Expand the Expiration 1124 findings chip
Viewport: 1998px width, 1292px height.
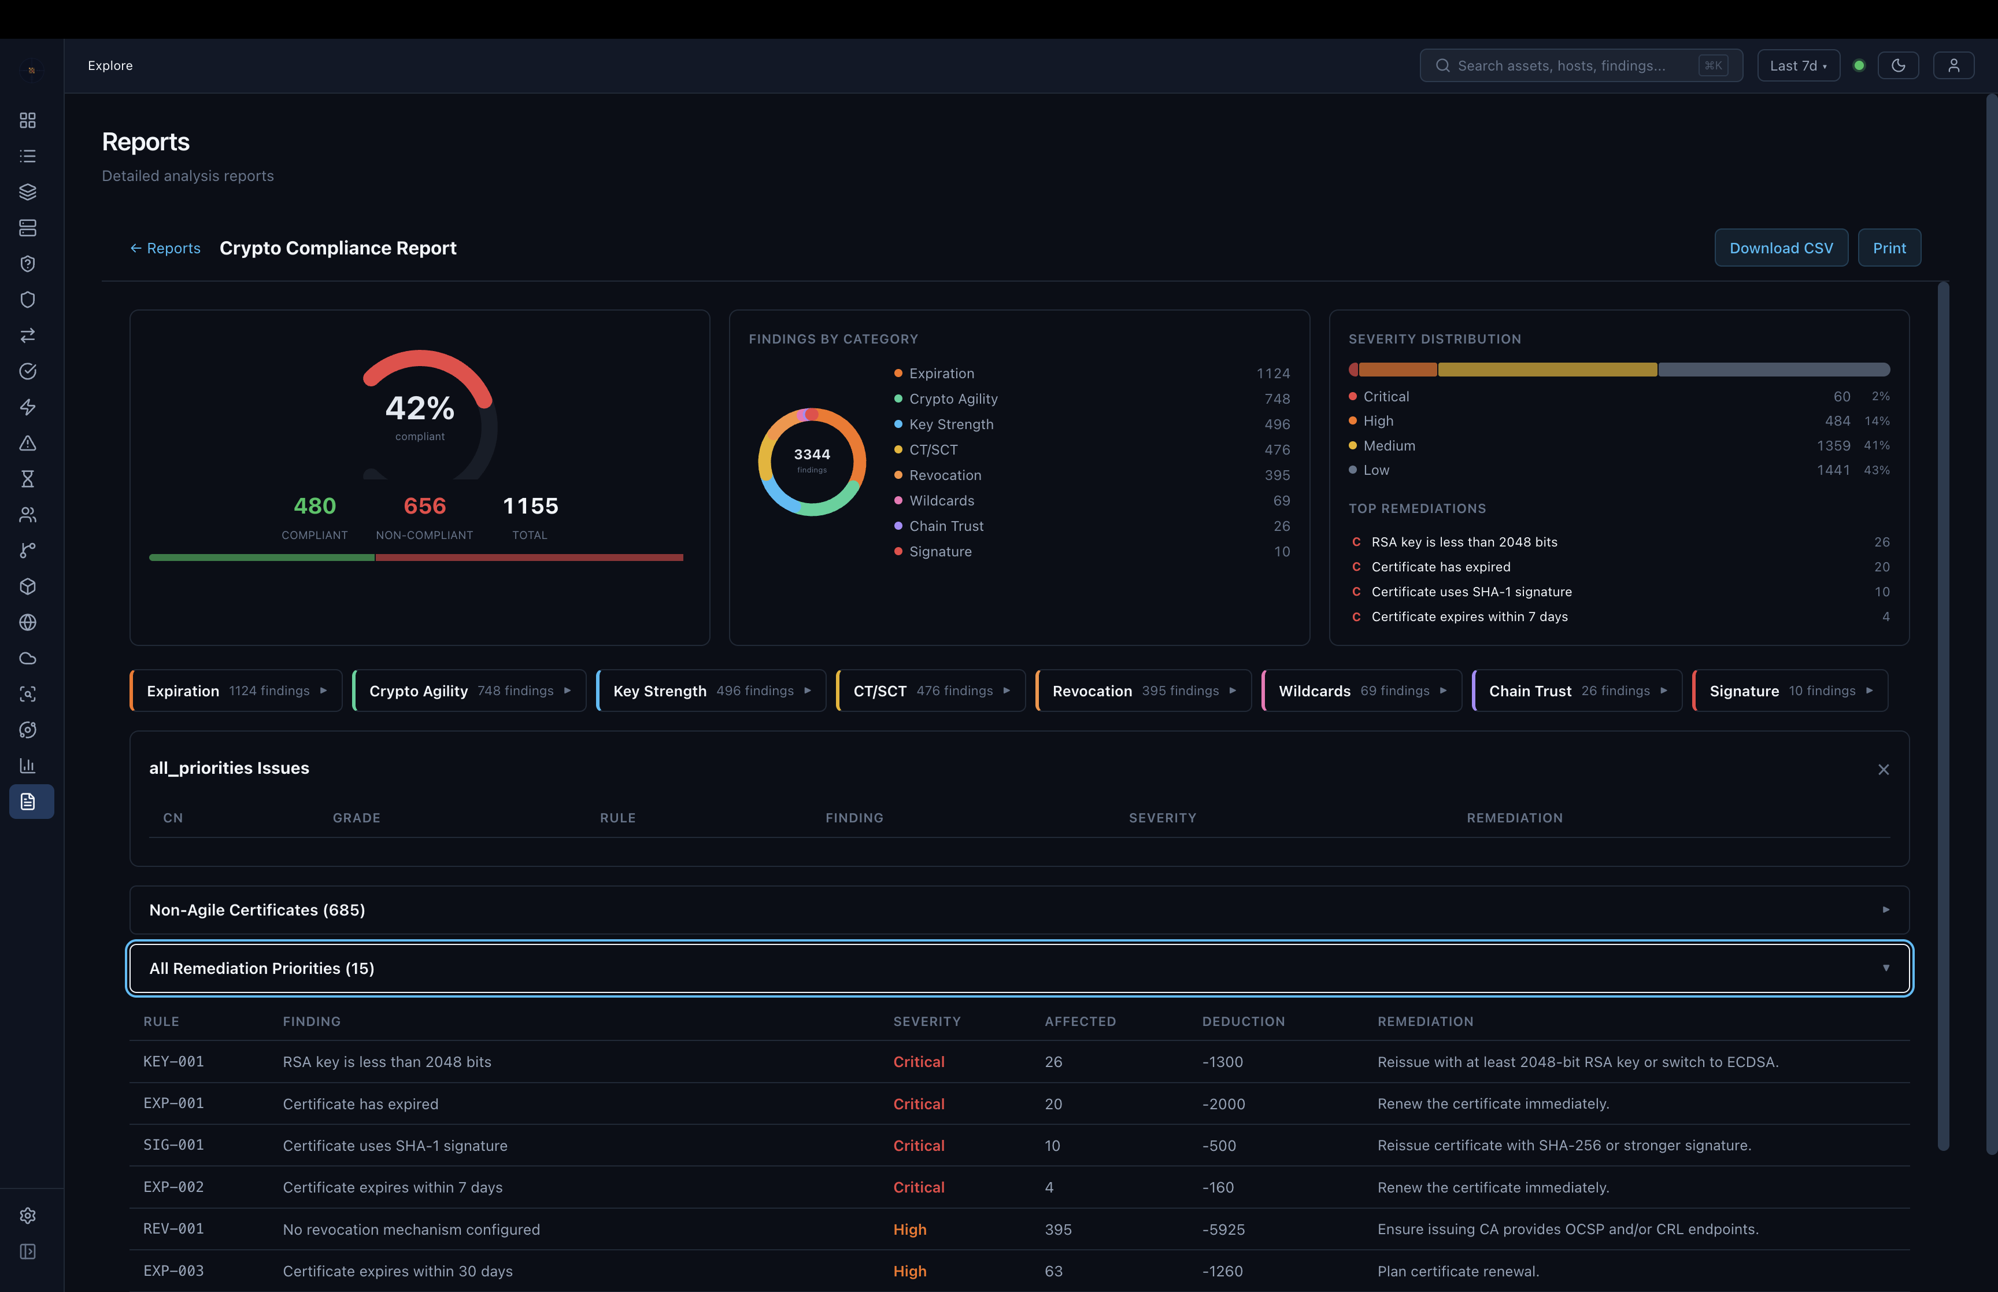click(x=236, y=691)
